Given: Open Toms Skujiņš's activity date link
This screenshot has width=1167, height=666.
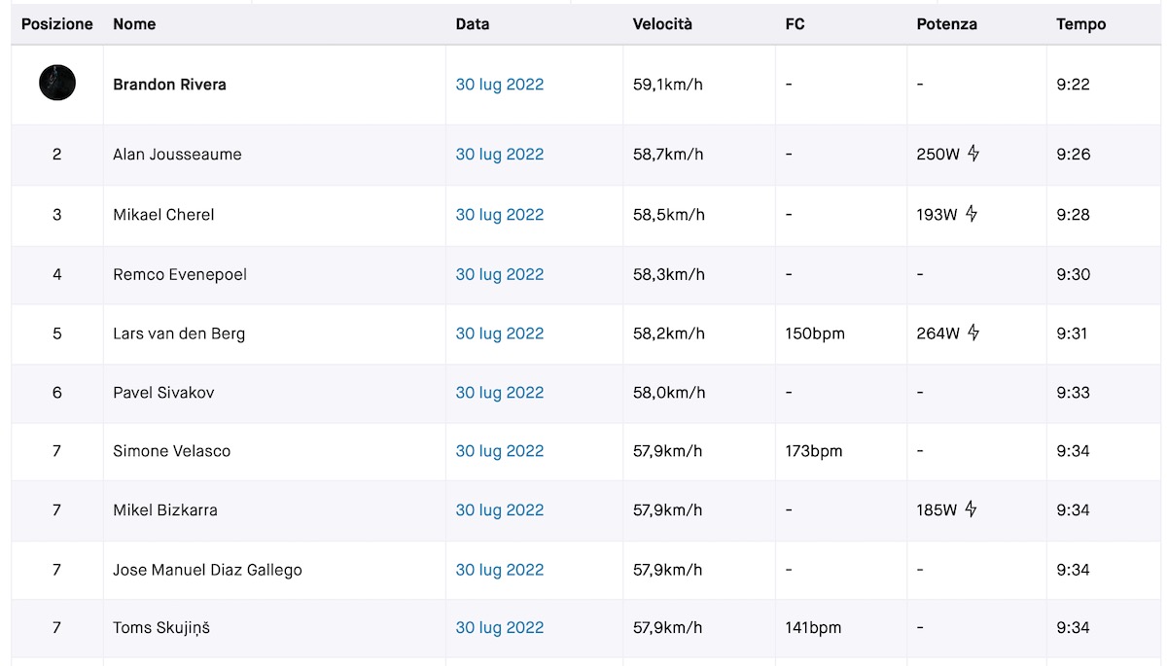Looking at the screenshot, I should pos(500,628).
